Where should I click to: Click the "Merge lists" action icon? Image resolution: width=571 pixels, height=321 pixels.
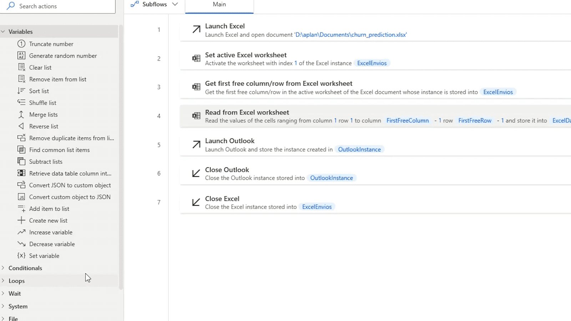click(x=21, y=114)
